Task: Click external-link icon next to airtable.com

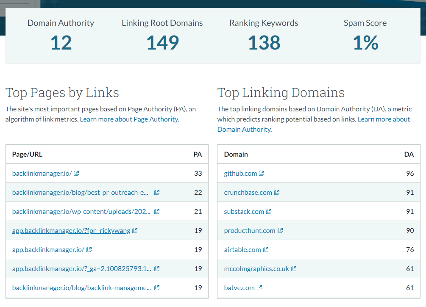Action: [x=266, y=249]
